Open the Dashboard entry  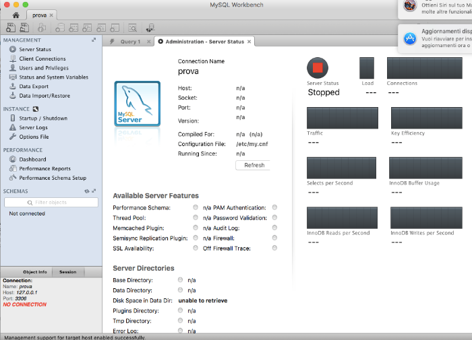click(x=32, y=160)
